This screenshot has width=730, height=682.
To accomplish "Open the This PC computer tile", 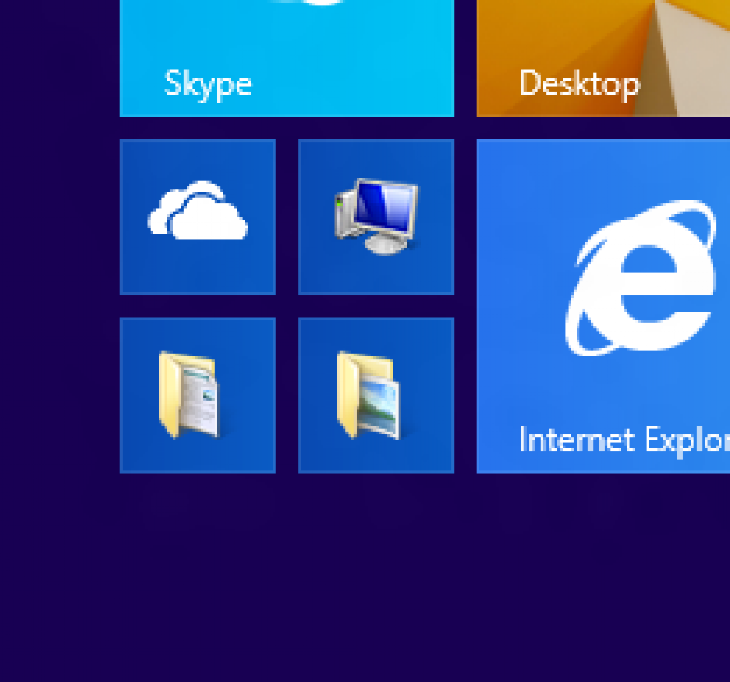I will 376,217.
